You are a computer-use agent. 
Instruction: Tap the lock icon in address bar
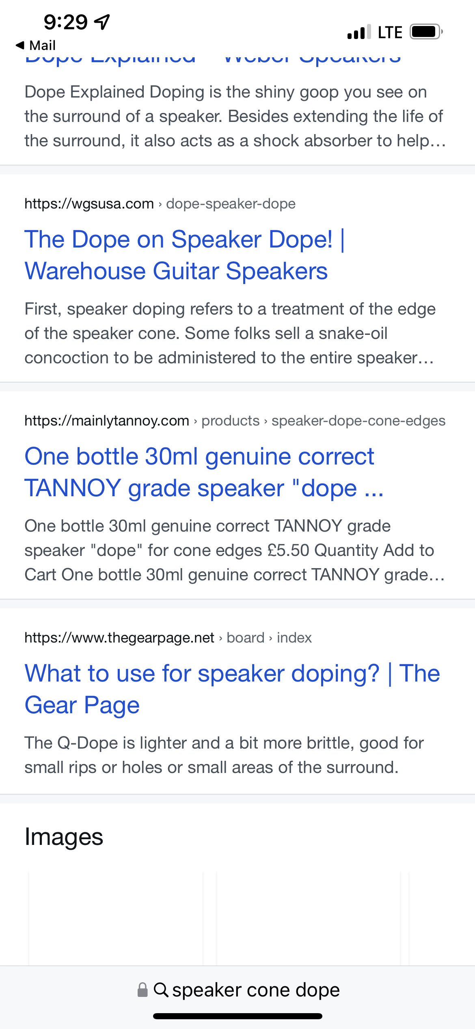click(x=142, y=990)
